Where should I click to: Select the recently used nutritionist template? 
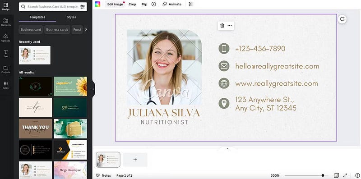click(x=35, y=55)
